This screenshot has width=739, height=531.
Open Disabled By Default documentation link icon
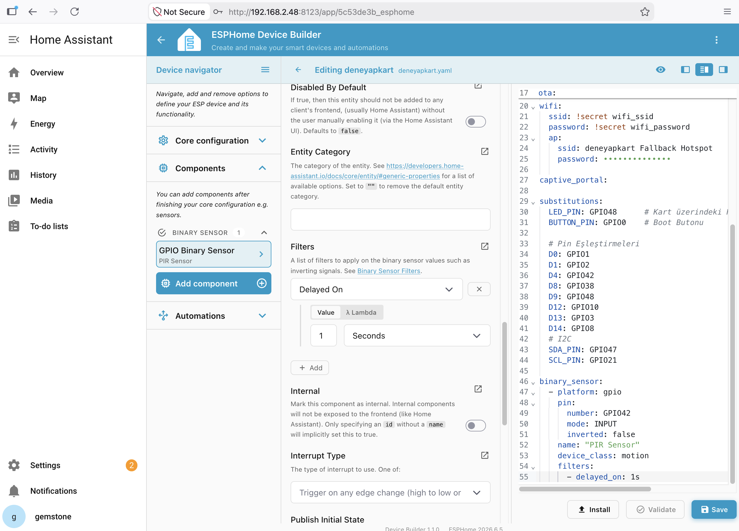point(478,86)
